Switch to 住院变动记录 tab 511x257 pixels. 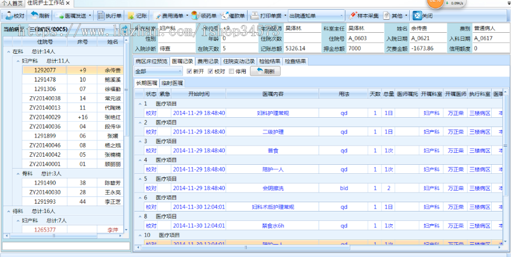click(239, 61)
